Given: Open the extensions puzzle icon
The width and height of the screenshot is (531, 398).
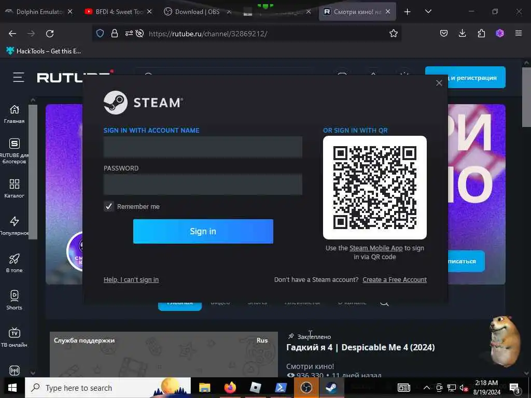Looking at the screenshot, I should click(x=481, y=33).
